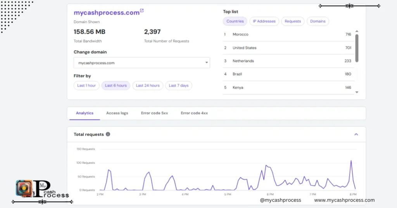This screenshot has height=208, width=397.
Task: Click the 2,397 total requests value
Action: pos(152,32)
